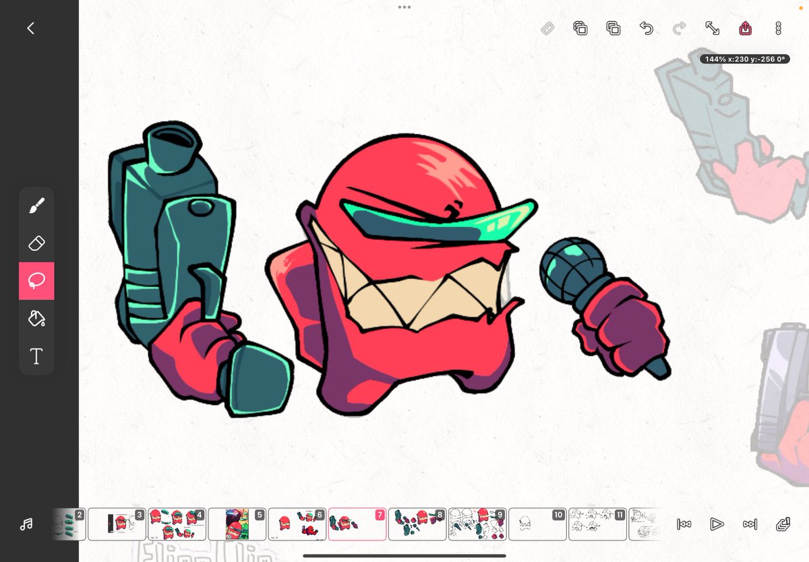Viewport: 809px width, 562px height.
Task: Jump to the last frame
Action: [750, 524]
